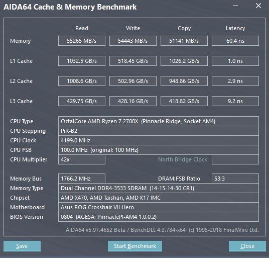Click the Close button at bottom
The image size is (269, 258).
tap(247, 246)
